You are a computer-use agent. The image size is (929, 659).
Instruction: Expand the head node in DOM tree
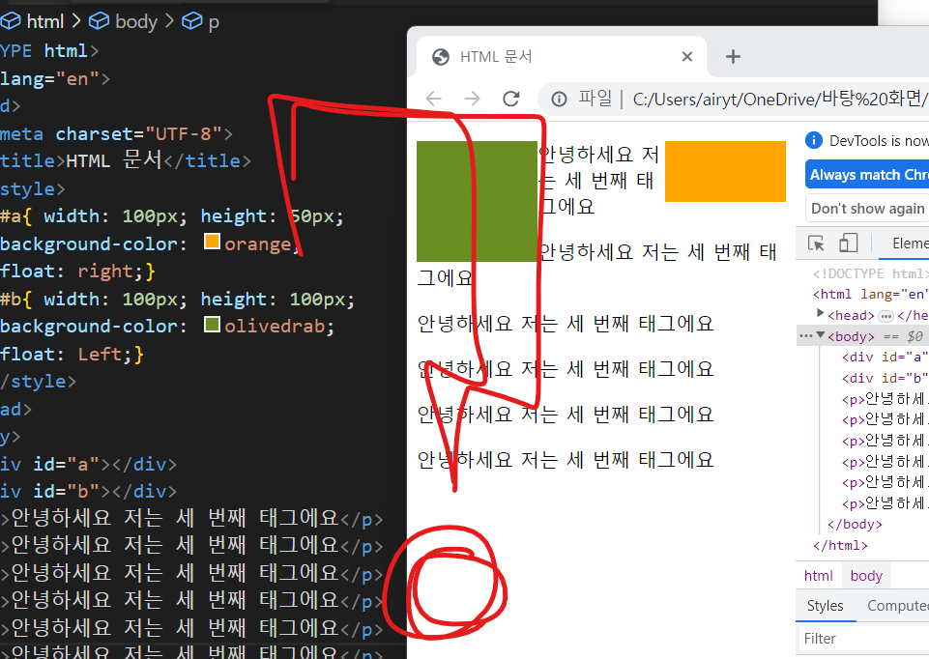click(x=821, y=313)
